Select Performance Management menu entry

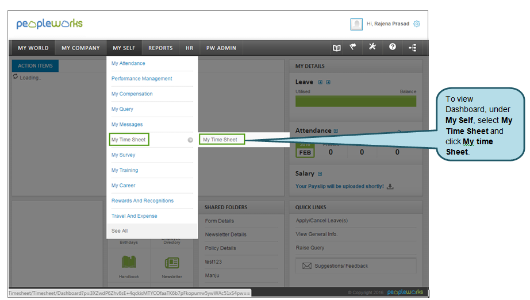pos(141,78)
